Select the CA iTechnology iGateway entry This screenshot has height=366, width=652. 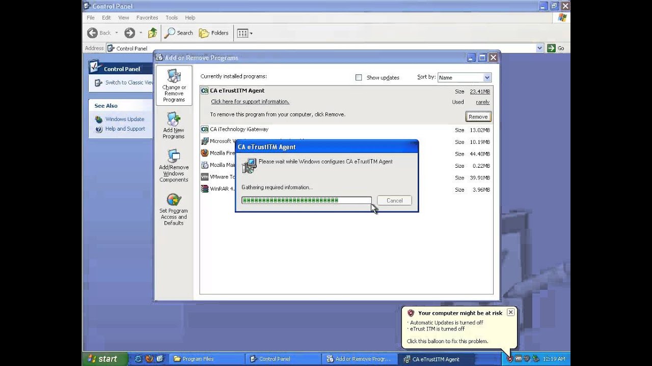tap(346, 130)
